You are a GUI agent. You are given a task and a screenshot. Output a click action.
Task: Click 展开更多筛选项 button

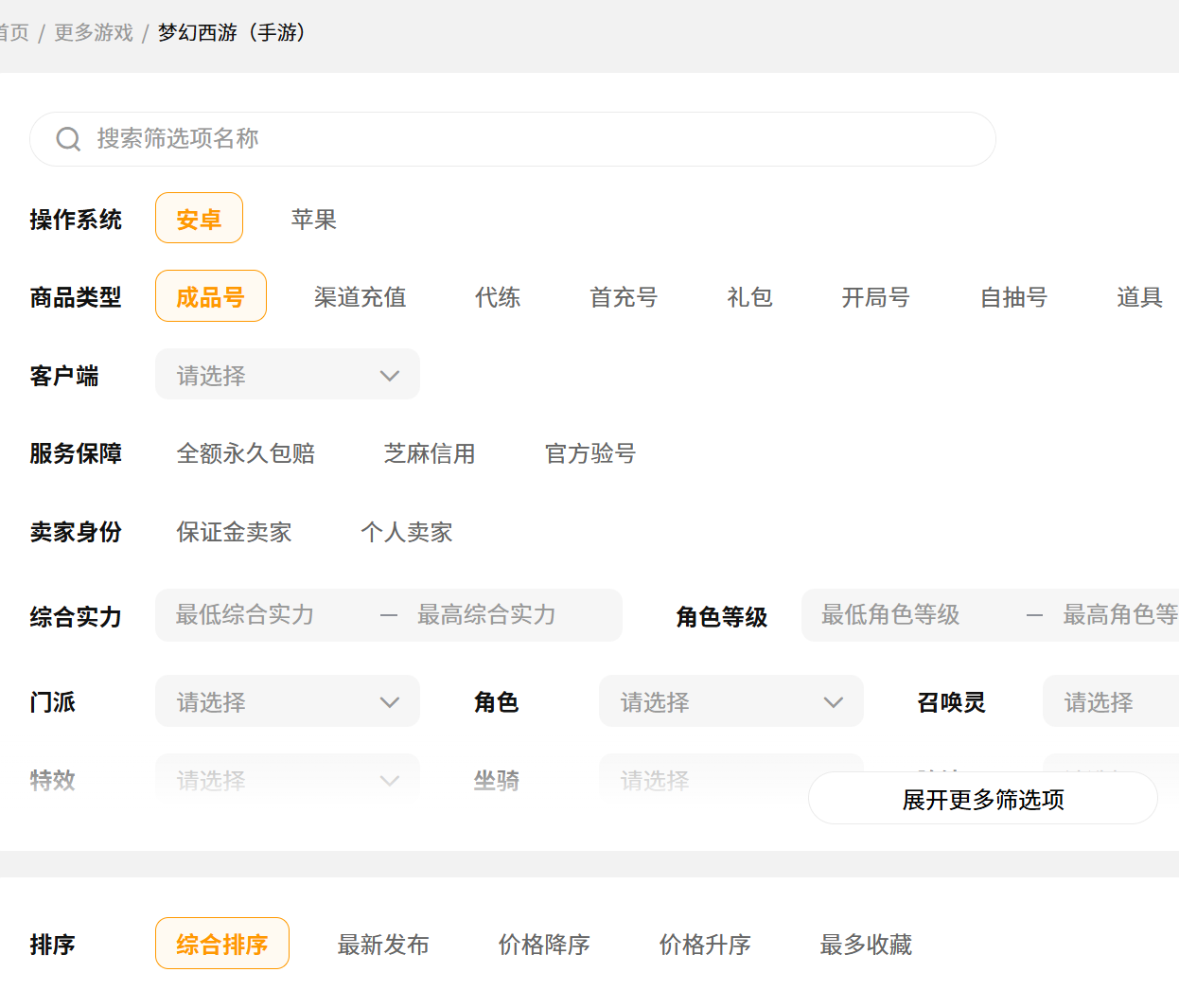pyautogui.click(x=982, y=799)
